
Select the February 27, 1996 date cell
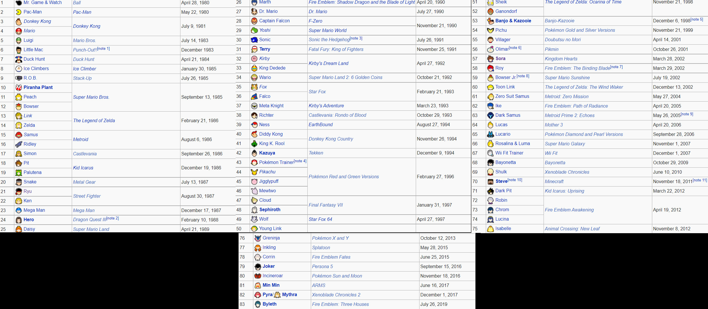pyautogui.click(x=435, y=177)
